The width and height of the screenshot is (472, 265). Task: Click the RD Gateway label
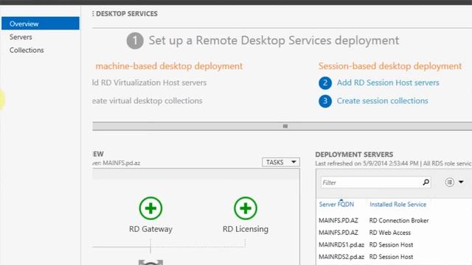pyautogui.click(x=150, y=229)
